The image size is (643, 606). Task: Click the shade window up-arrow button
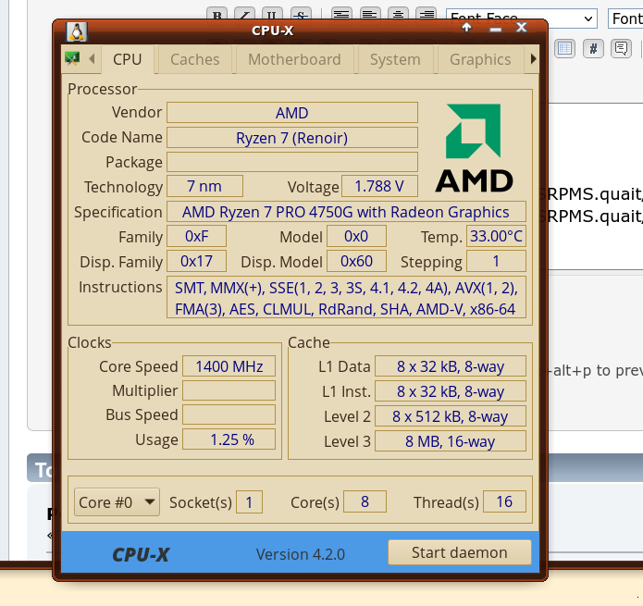[466, 29]
